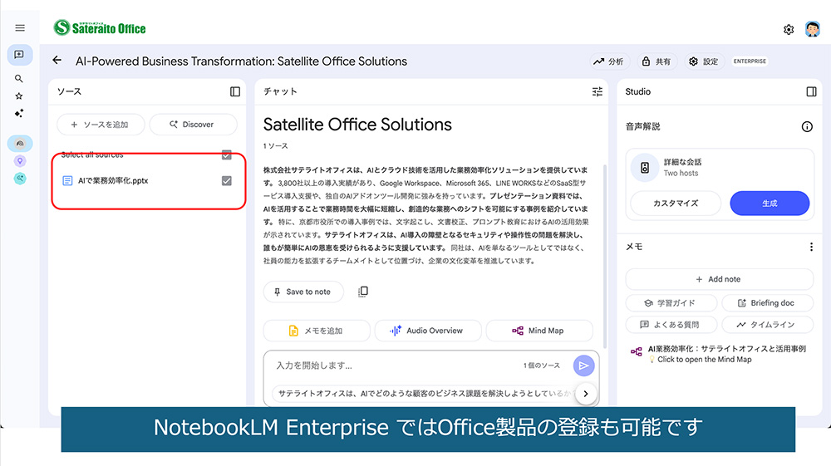The height and width of the screenshot is (466, 831).
Task: Open the settings gear in top bar
Action: 789,30
